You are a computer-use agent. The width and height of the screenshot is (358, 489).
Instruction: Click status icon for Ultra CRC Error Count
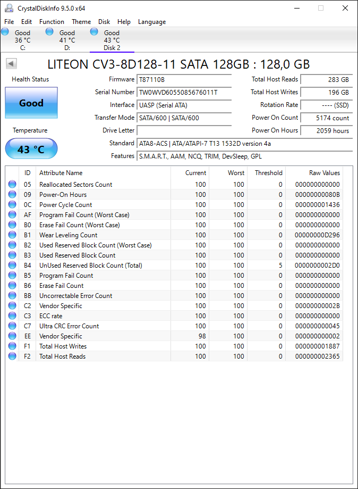pyautogui.click(x=12, y=326)
